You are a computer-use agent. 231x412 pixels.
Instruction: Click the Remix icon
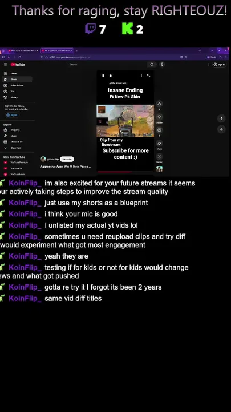pyautogui.click(x=159, y=156)
